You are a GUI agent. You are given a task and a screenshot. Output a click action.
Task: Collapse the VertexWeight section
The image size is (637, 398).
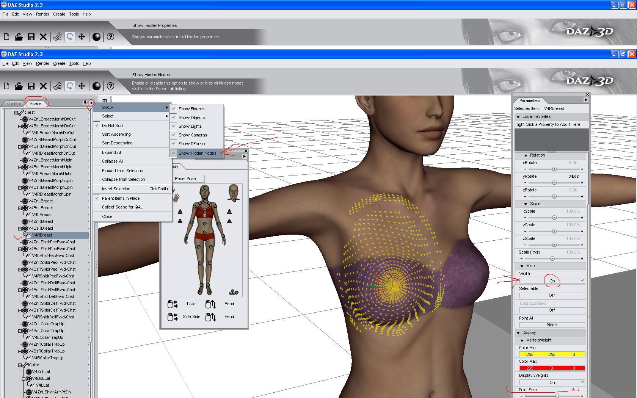click(x=522, y=340)
